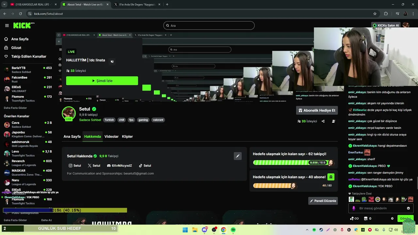Screen dimensions: 418x235
Task: Open the TikTok 5etul link
Action: [x=145, y=165]
